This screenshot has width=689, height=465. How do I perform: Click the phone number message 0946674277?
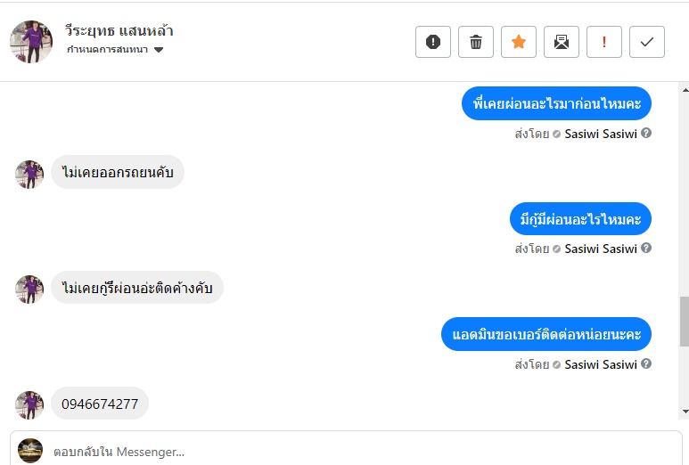100,404
